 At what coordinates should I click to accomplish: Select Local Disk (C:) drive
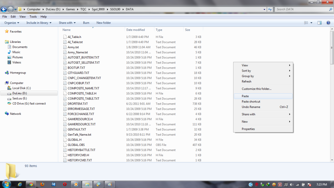22,88
